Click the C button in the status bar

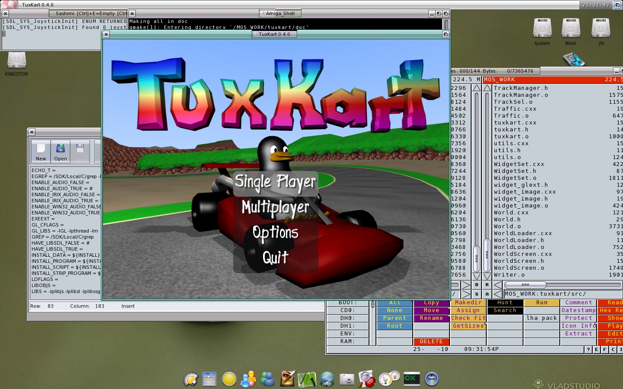[x=613, y=349]
